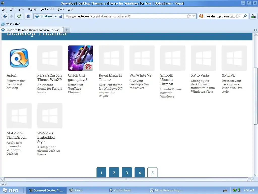The image size is (258, 194).
Task: Open a new tab with plus button
Action: coord(67,30)
